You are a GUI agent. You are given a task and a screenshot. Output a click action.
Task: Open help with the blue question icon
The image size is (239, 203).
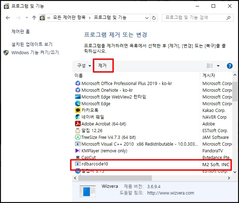pyautogui.click(x=229, y=66)
